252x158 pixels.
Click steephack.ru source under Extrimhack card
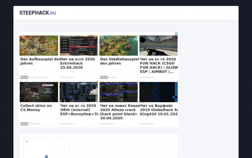tap(67, 77)
